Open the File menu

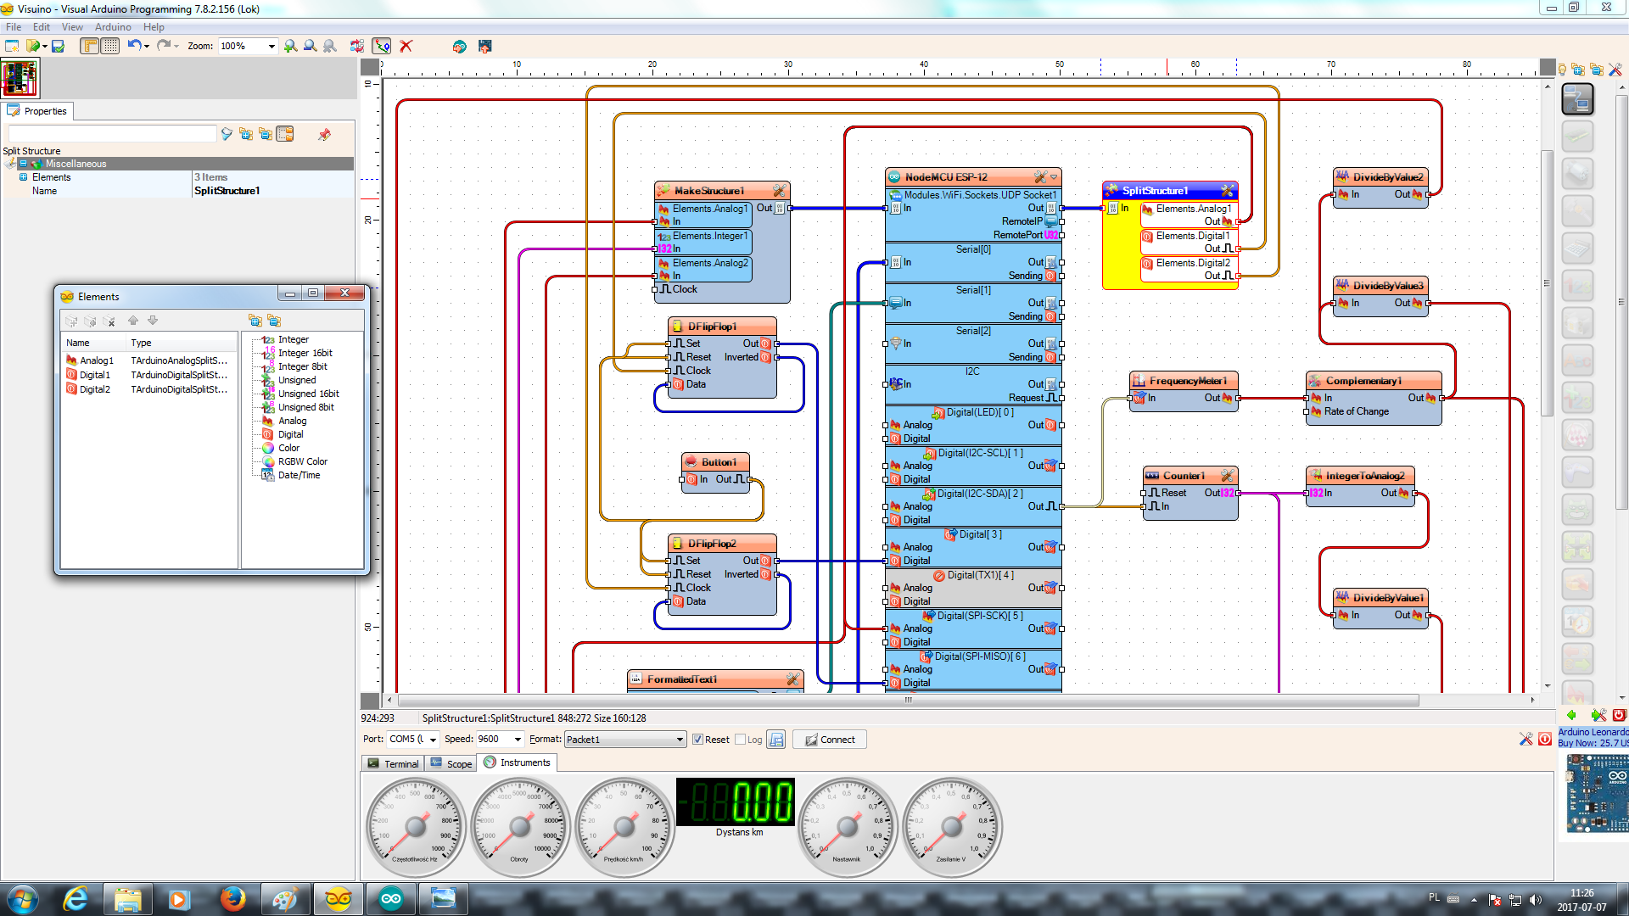(x=14, y=27)
